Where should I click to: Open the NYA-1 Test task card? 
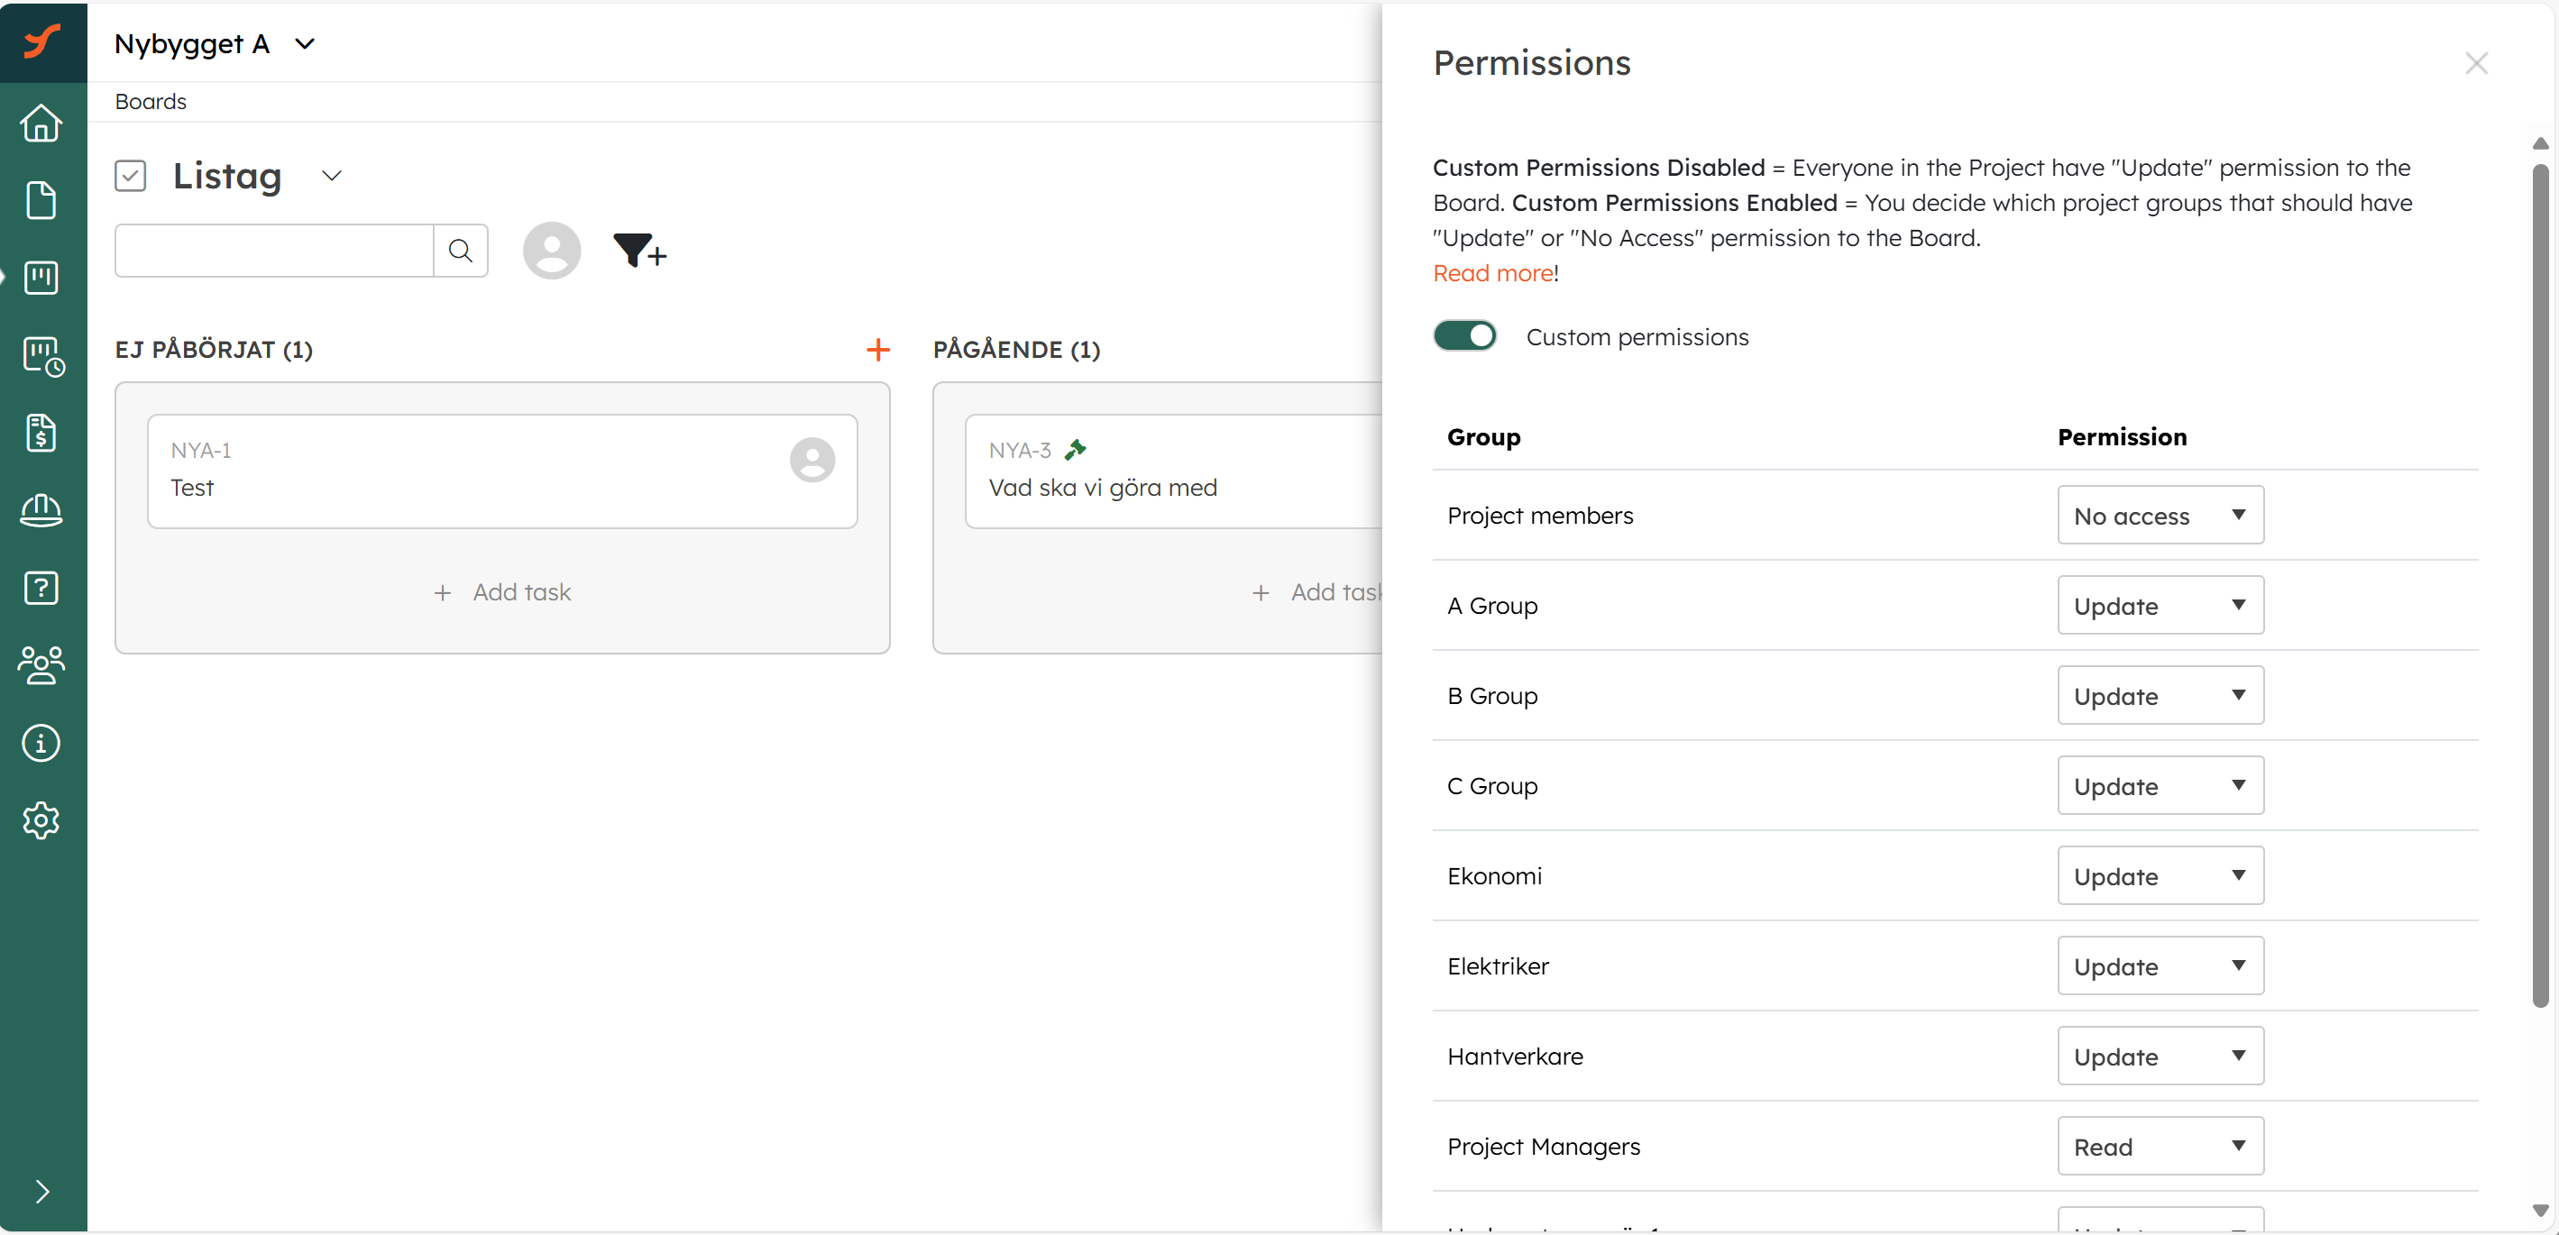501,471
